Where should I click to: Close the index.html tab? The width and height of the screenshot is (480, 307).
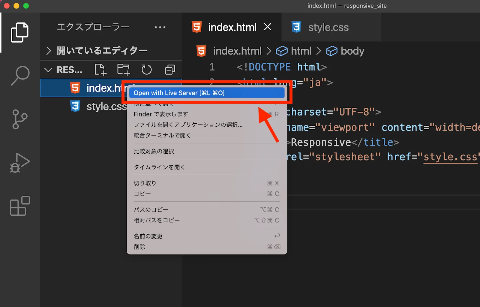268,27
